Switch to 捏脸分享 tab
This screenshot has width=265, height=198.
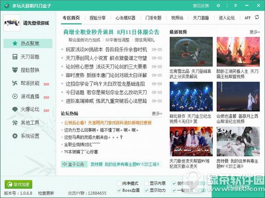[x=98, y=18]
